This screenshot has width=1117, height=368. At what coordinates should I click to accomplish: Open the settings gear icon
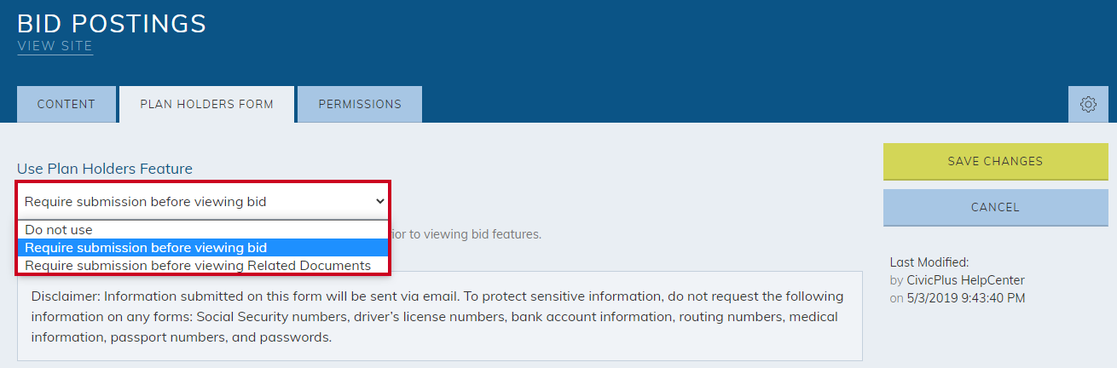pos(1088,104)
